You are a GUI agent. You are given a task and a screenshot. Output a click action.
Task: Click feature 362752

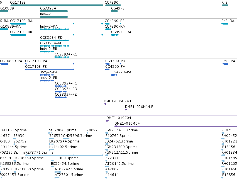pyautogui.click(x=14, y=144)
